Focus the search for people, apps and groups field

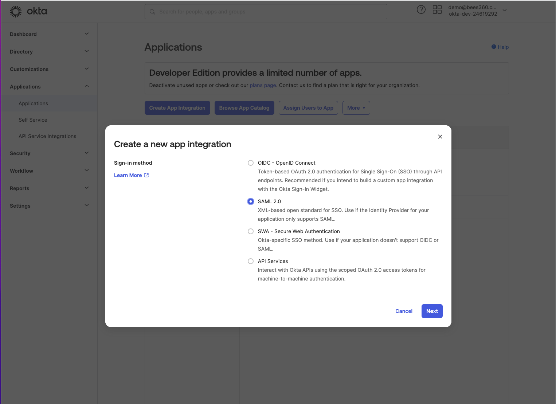pos(266,12)
